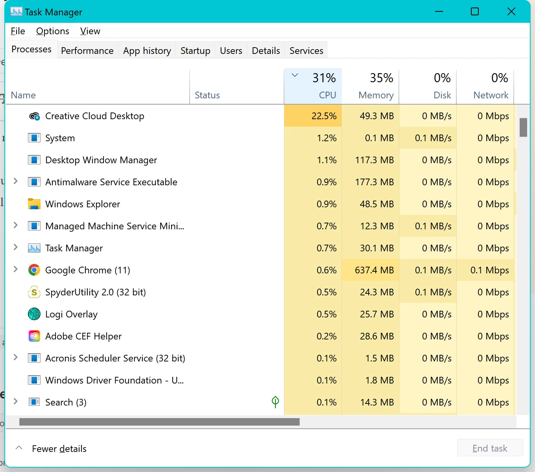Sort by the Name column header
The height and width of the screenshot is (472, 535).
tap(98, 87)
